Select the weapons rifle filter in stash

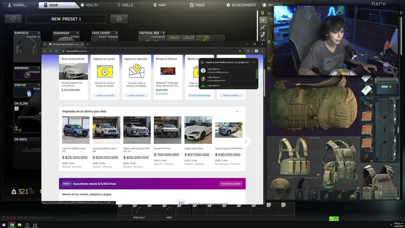[x=263, y=28]
